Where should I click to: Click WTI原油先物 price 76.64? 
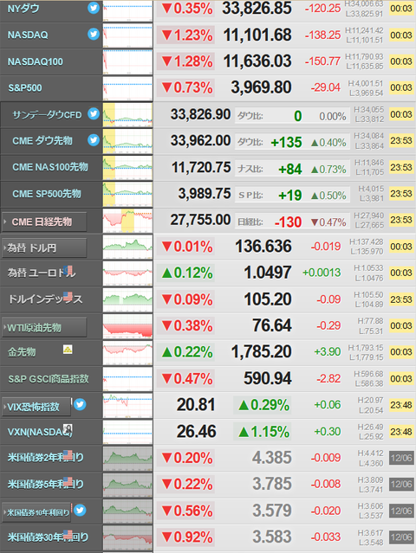[x=272, y=325]
